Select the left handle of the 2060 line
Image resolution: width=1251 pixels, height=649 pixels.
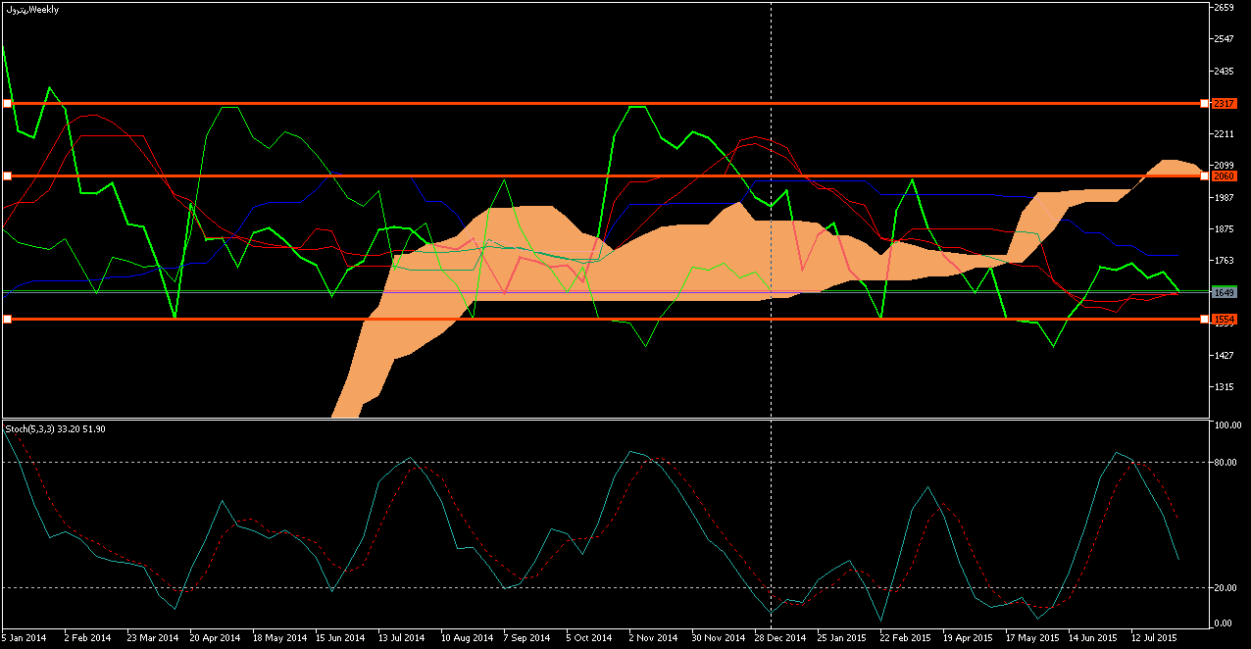tap(7, 175)
